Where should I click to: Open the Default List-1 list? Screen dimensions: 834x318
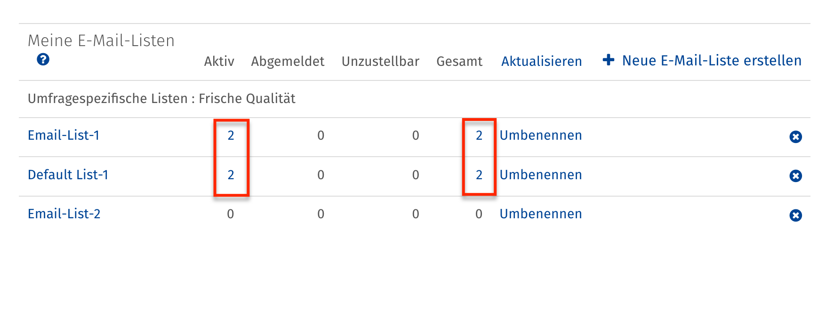pyautogui.click(x=68, y=175)
